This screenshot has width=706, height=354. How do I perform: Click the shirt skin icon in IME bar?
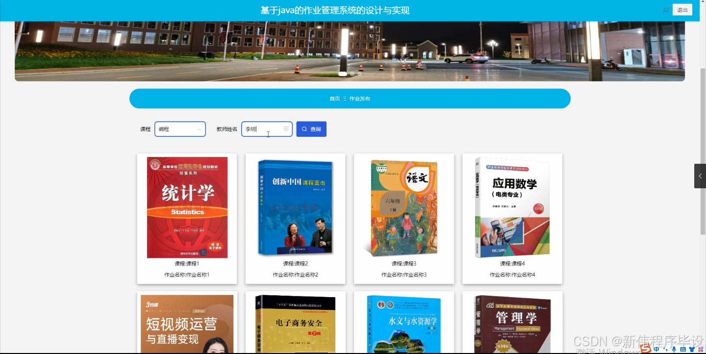click(x=692, y=349)
